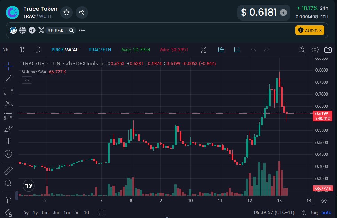This screenshot has width=337, height=218.
Task: Click the search magnifier in the social bar
Action: point(71,30)
